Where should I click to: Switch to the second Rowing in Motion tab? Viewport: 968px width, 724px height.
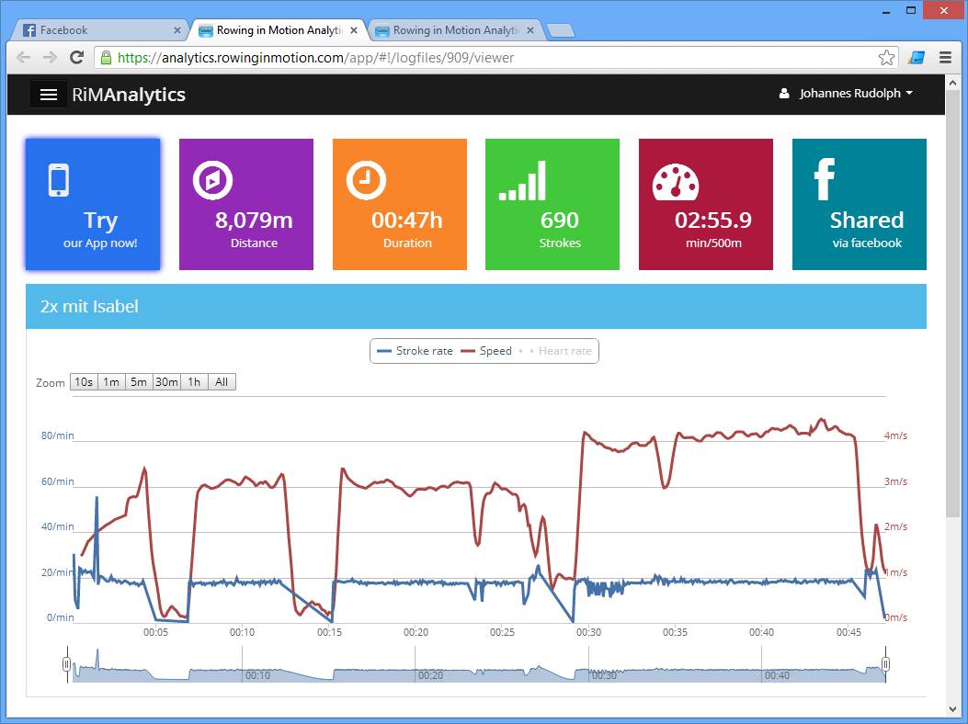click(x=455, y=30)
